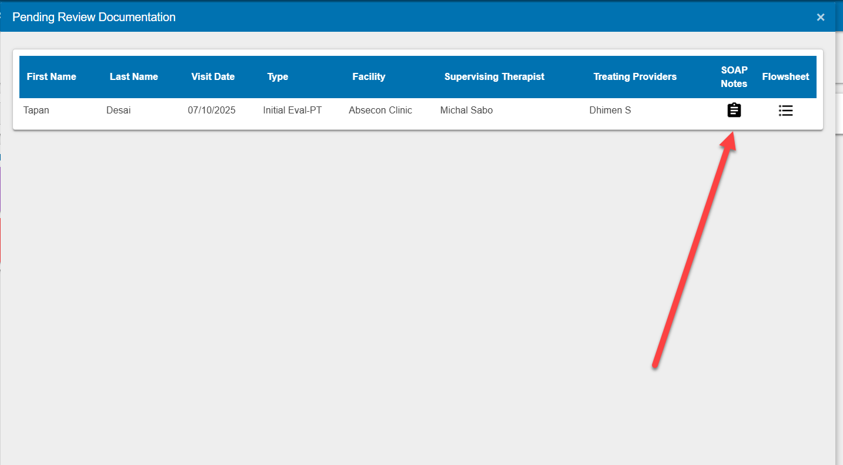Click the Absecon Clinic facility entry
The image size is (843, 465).
(380, 110)
